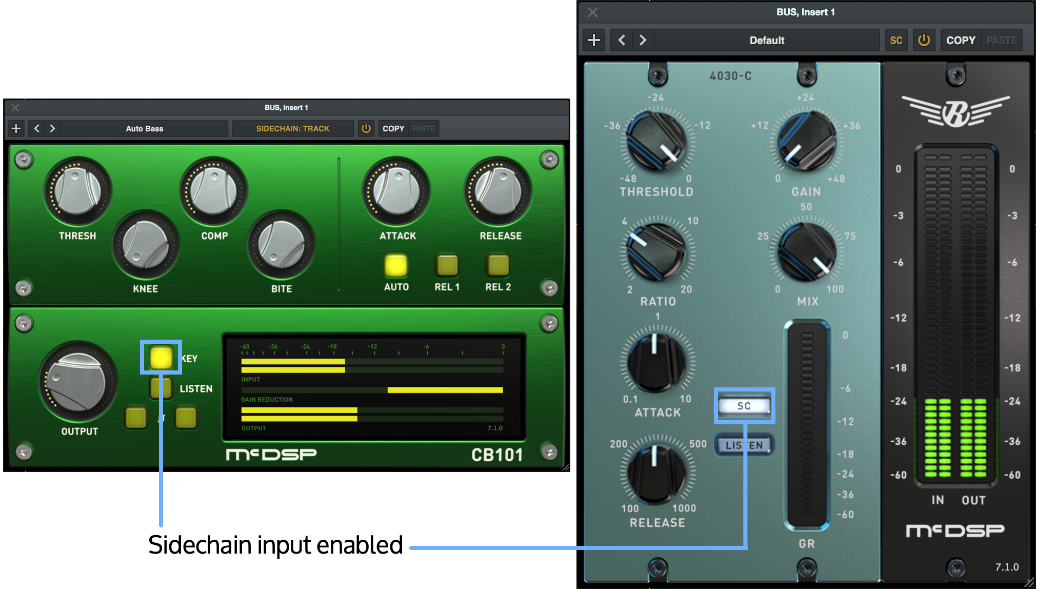This screenshot has width=1037, height=589.
Task: Click the next-preset arrow in 4030-C header
Action: click(643, 40)
